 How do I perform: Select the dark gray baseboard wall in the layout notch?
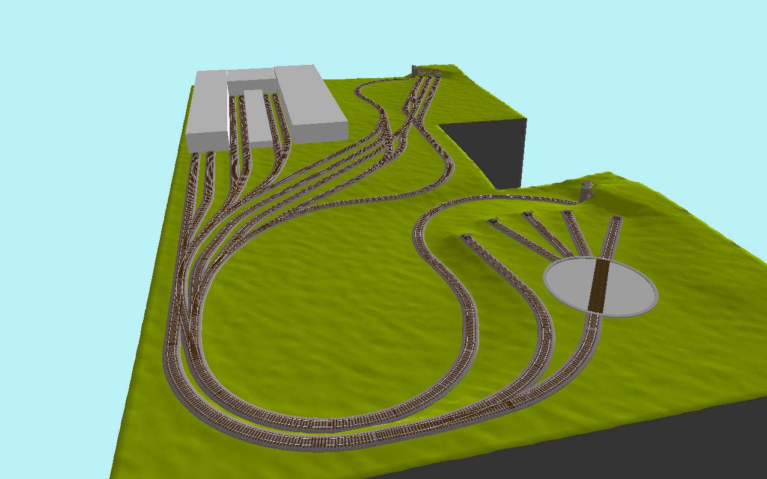(x=488, y=153)
